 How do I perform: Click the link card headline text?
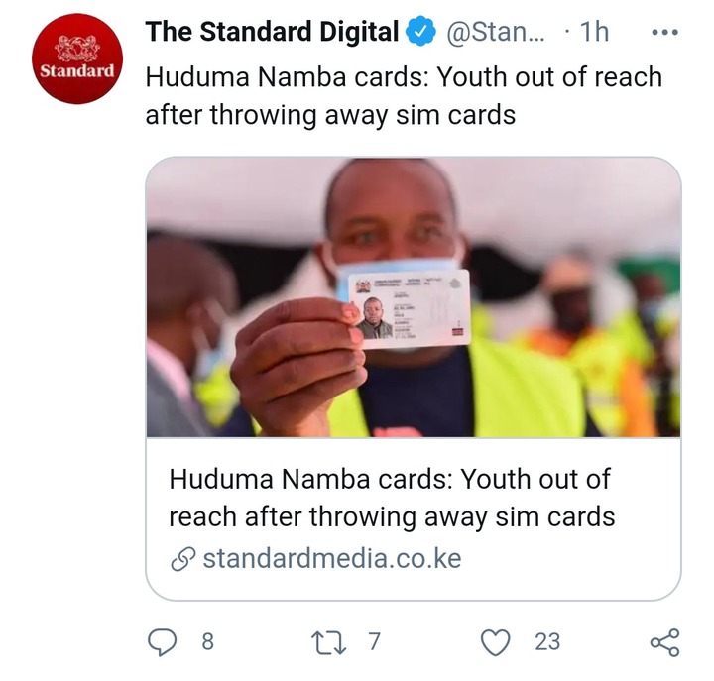[x=392, y=498]
